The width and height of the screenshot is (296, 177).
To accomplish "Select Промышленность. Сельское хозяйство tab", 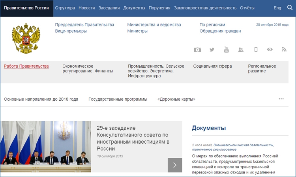I will click(156, 71).
